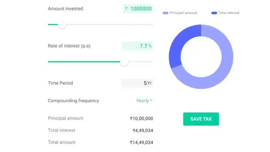This screenshot has height=152, width=270.
Task: Focus the Rate of interest input showing 7.7
Action: (x=143, y=46)
